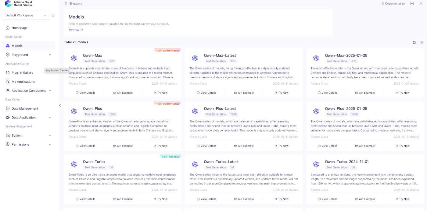Viewport: 427px width, 211px height.
Task: View Details of Qwen-Plus
Action: pos(85,146)
